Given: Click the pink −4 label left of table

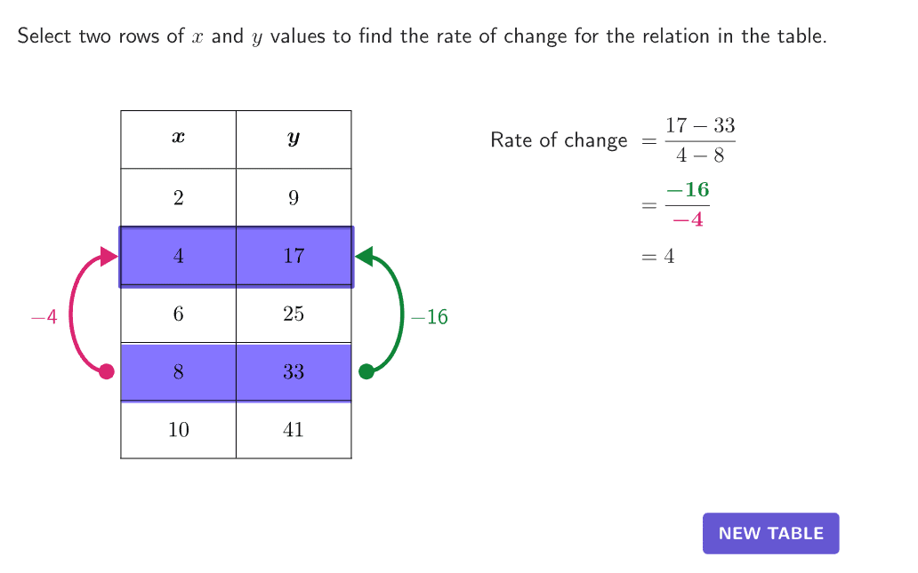Looking at the screenshot, I should pyautogui.click(x=44, y=317).
